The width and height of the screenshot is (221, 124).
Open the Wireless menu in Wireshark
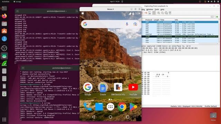click(x=150, y=9)
